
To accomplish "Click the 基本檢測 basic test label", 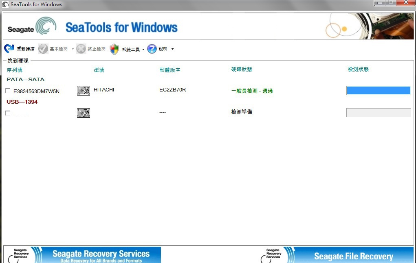I will 59,49.
